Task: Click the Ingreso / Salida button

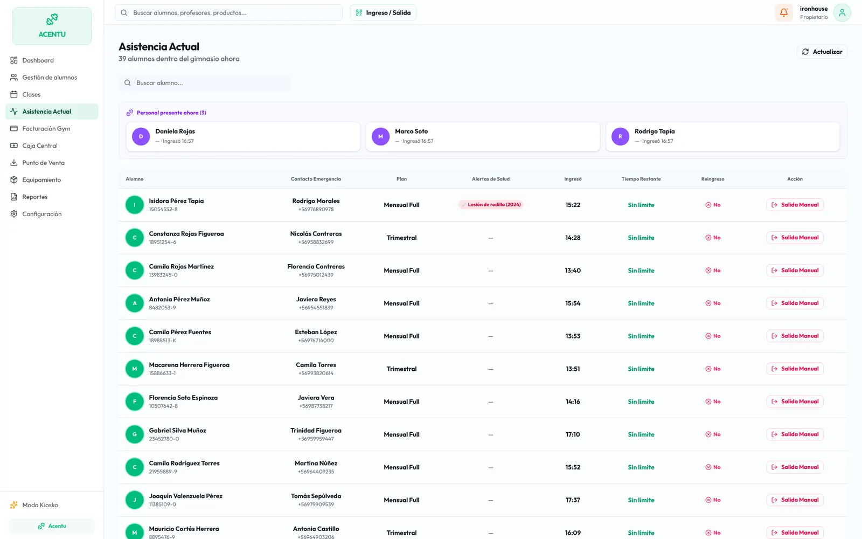Action: coord(383,13)
